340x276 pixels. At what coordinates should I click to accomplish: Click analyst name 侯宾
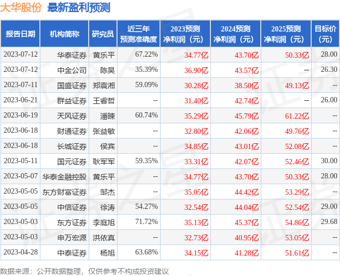[108, 146]
